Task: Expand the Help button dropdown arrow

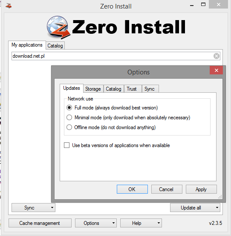Action: coord(159,223)
